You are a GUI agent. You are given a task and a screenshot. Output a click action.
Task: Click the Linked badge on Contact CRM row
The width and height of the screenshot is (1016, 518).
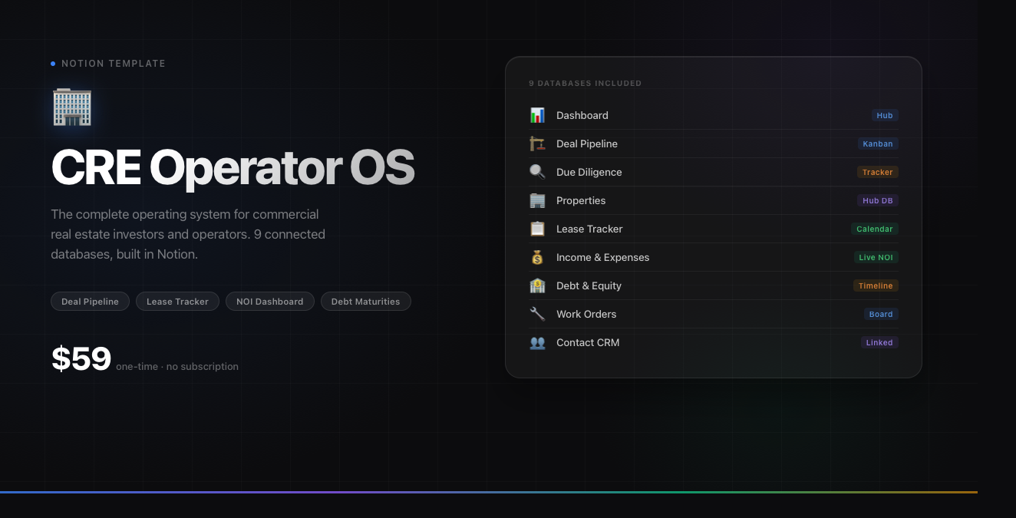(x=879, y=342)
